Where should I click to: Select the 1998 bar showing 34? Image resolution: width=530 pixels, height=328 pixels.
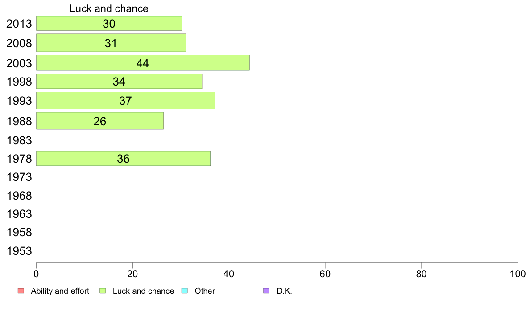(119, 82)
